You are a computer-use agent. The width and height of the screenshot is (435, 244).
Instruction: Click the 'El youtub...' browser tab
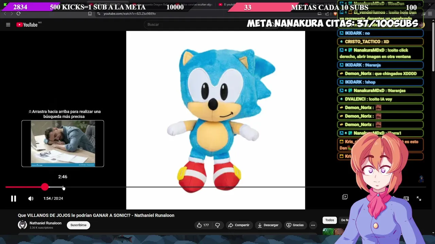[x=228, y=4]
